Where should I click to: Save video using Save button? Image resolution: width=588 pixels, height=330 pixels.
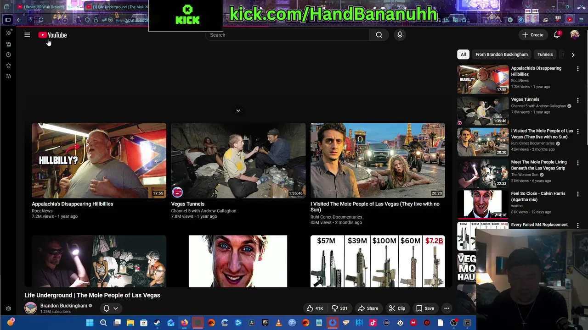(x=425, y=308)
